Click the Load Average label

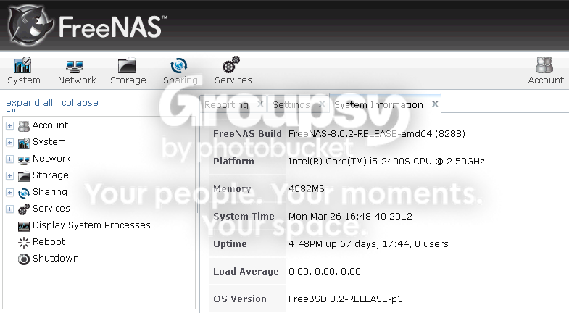click(x=246, y=272)
